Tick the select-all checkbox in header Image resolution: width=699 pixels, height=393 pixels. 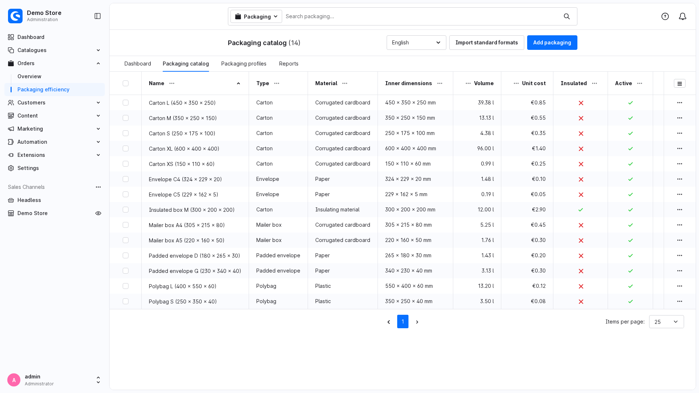point(126,83)
